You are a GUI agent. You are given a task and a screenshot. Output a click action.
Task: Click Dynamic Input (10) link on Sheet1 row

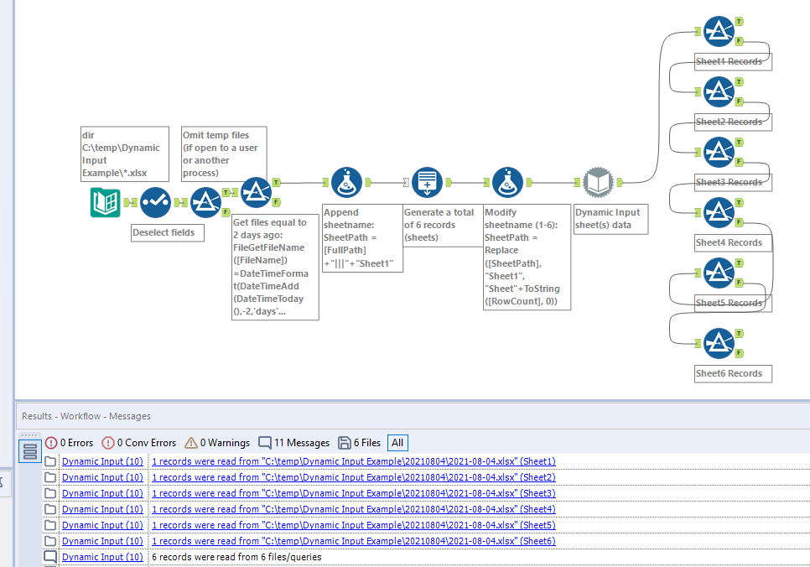click(102, 461)
